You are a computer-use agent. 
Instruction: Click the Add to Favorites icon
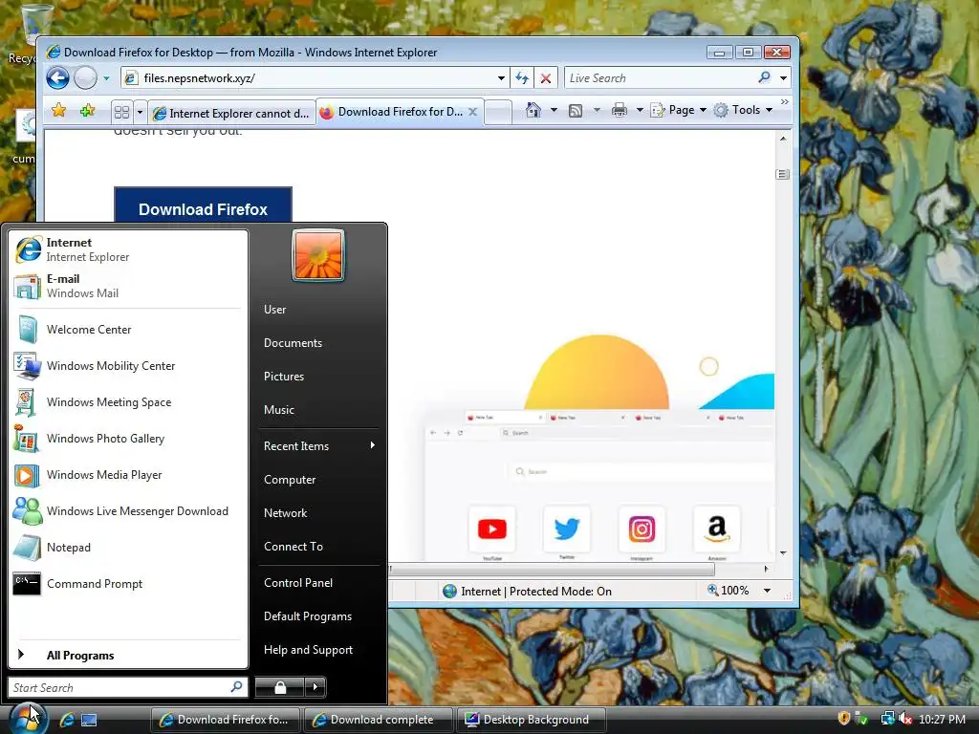click(x=87, y=111)
